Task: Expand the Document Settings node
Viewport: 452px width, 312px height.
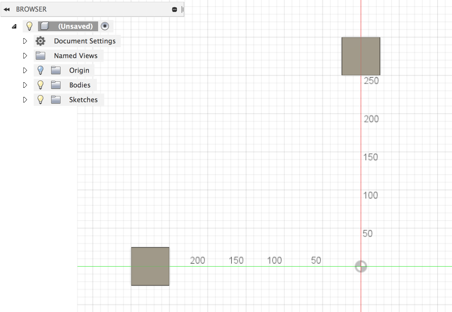Action: click(25, 41)
